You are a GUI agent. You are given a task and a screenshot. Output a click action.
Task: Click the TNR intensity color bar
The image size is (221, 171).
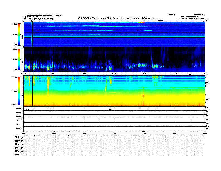[x=19, y=91]
